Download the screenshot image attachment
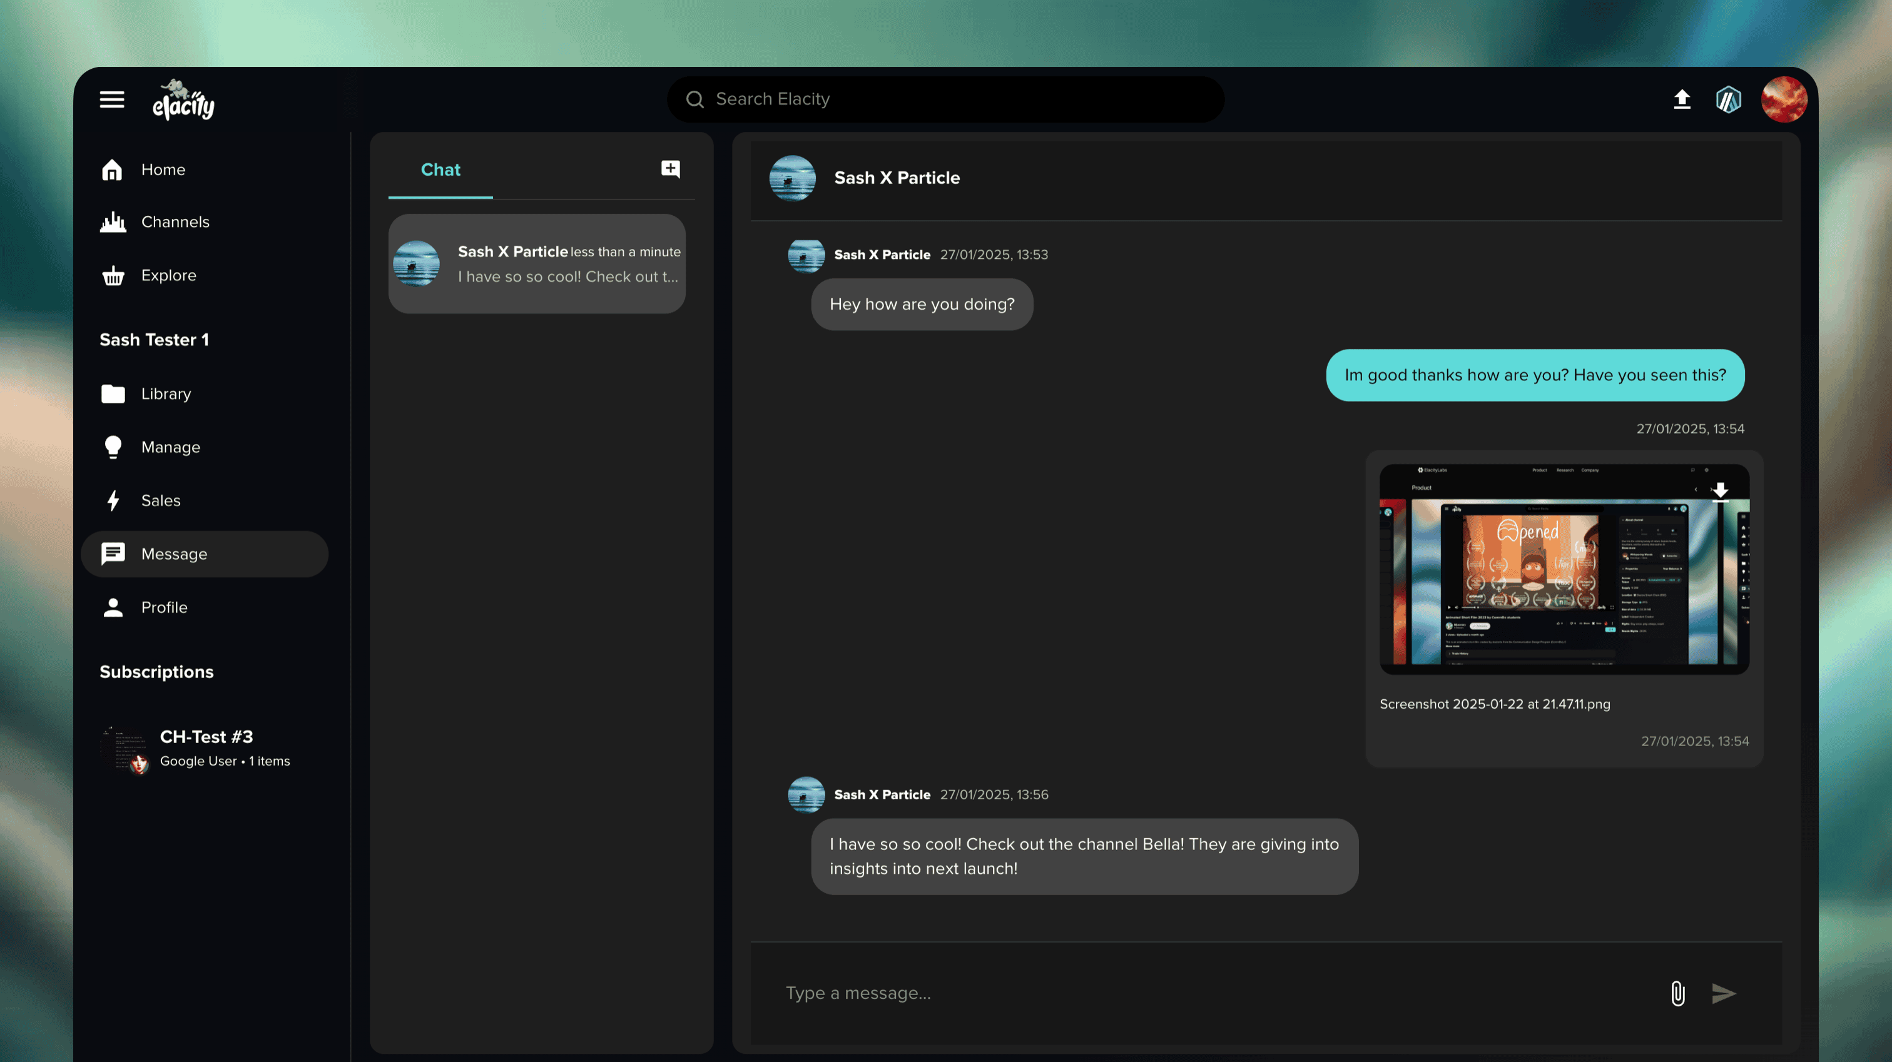 [x=1719, y=490]
